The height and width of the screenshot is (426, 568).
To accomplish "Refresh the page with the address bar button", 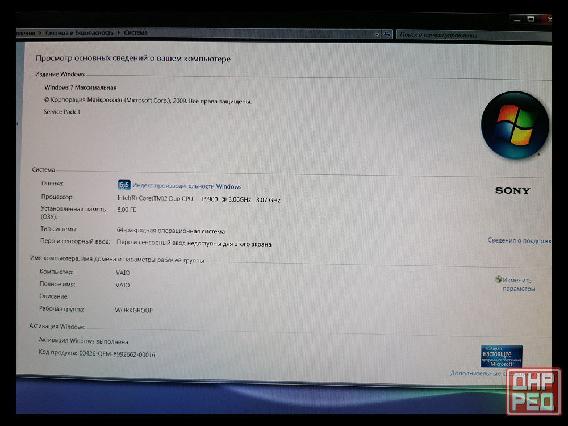I will [x=387, y=34].
